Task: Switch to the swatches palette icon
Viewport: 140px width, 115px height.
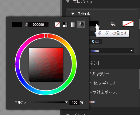Action: tap(65, 25)
